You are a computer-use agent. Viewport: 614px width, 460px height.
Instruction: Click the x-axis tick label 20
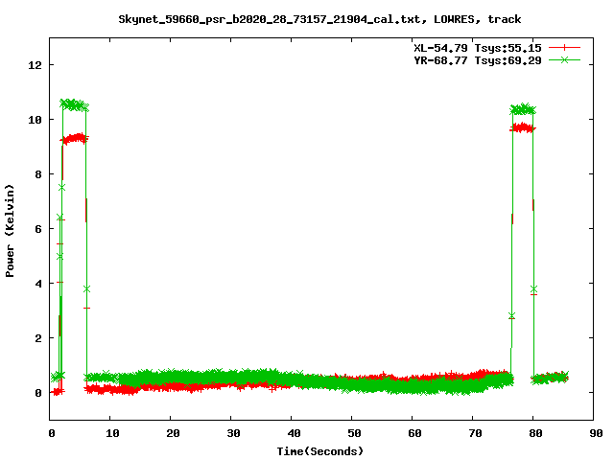coord(173,433)
